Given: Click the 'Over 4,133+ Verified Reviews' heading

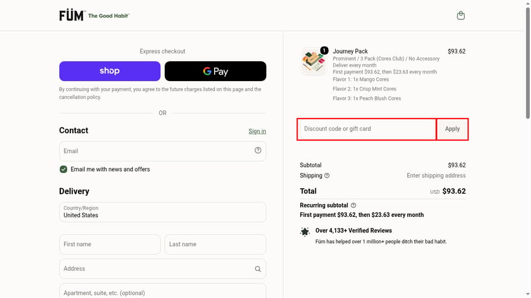Looking at the screenshot, I should click(x=353, y=231).
